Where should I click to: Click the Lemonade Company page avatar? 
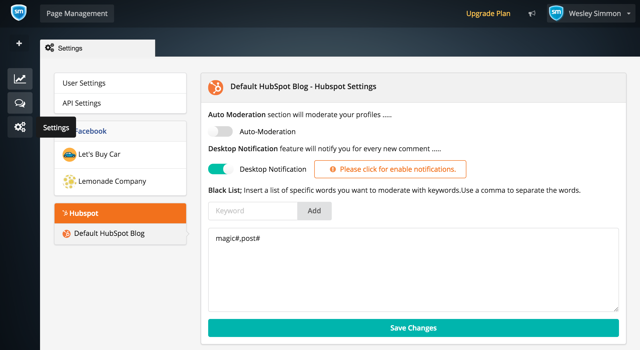point(69,182)
